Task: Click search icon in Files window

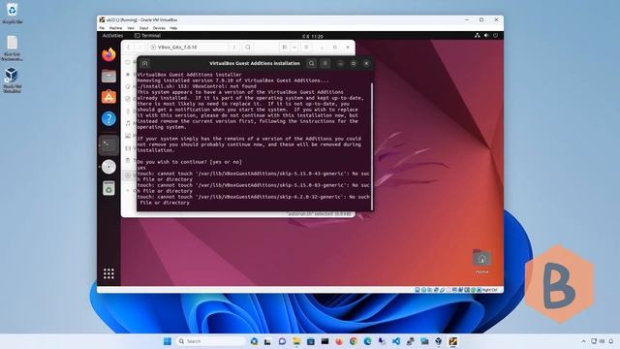Action: click(248, 48)
